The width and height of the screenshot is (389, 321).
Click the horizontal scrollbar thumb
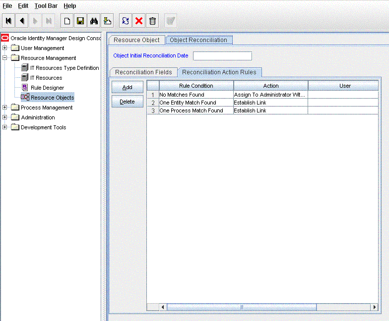tap(242, 307)
